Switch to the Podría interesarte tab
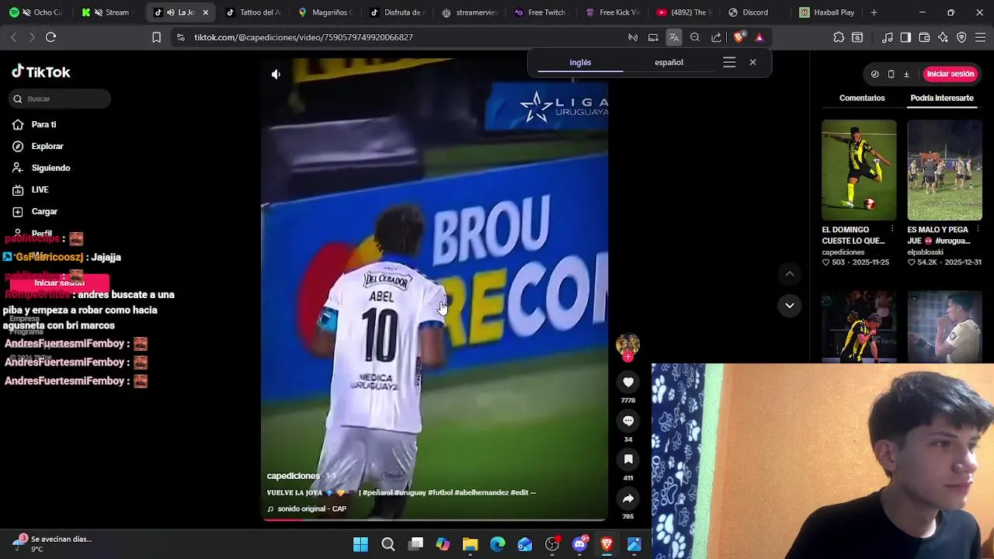The image size is (994, 559). [942, 98]
